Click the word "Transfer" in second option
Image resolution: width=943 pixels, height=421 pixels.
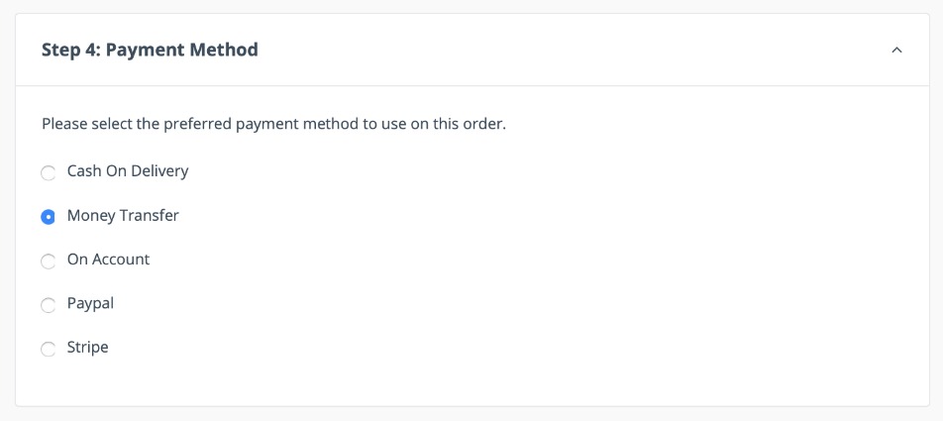[x=151, y=215]
